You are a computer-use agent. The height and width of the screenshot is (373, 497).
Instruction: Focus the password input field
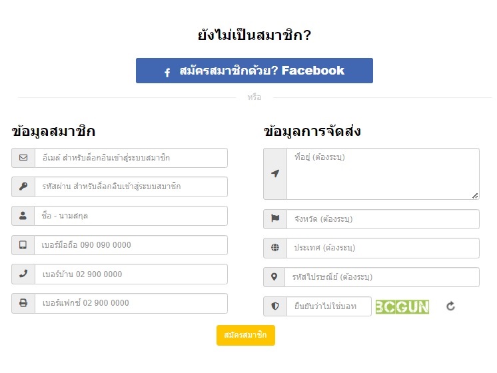131,187
